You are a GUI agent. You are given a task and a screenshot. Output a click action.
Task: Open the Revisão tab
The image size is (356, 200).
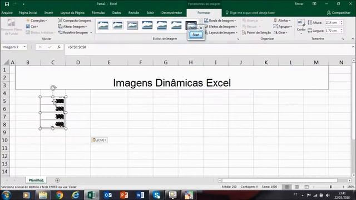133,13
